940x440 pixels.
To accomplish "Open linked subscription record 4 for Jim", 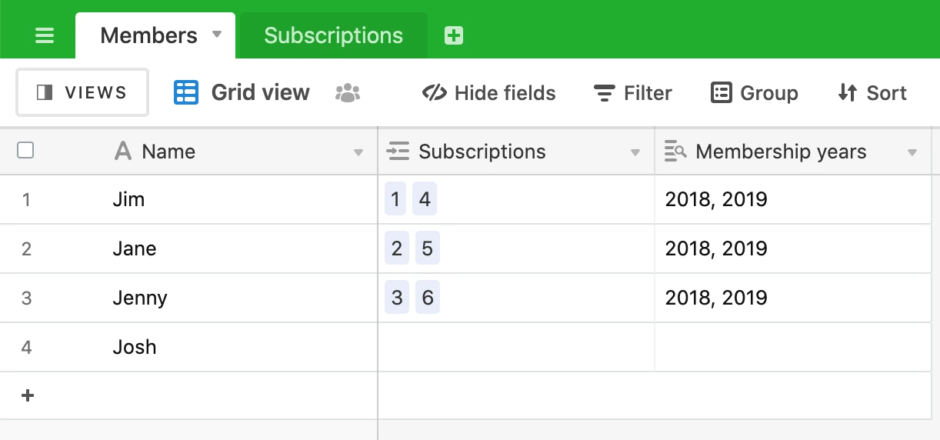I will tap(425, 200).
